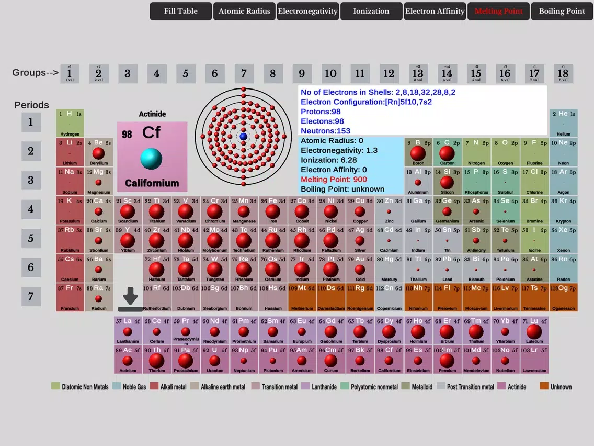Open the Beryllium element tile
594x446 pixels.
[x=99, y=152]
